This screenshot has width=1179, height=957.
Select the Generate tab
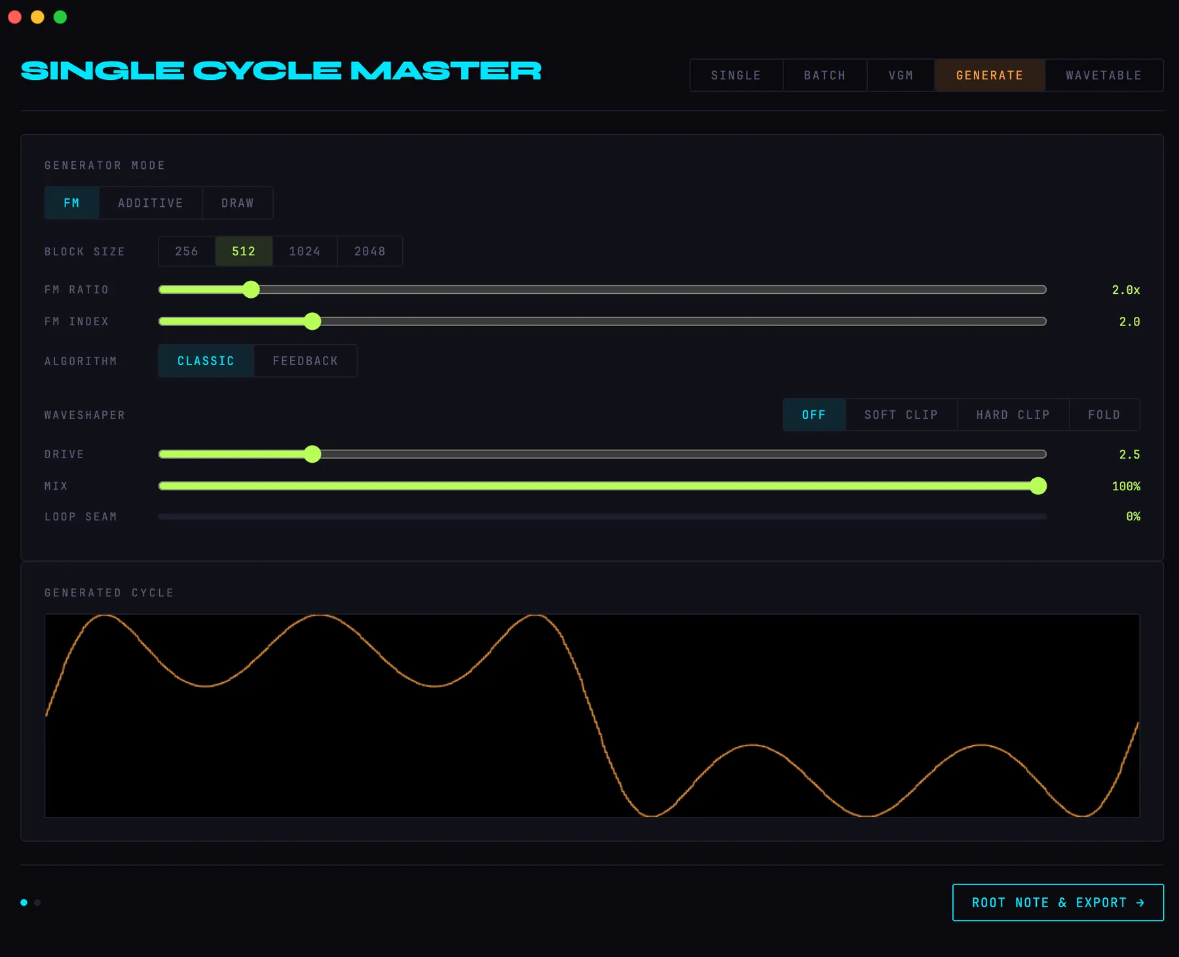pos(990,75)
